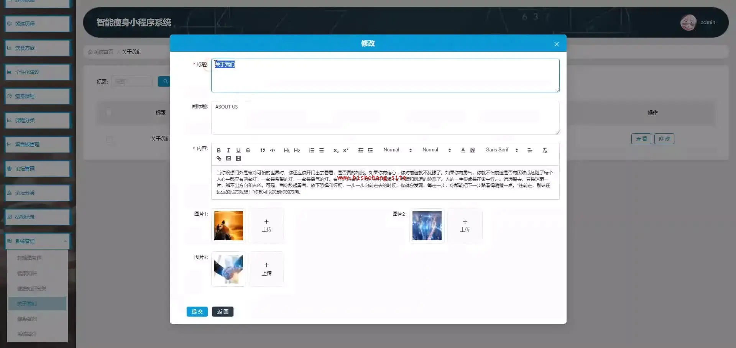The height and width of the screenshot is (348, 736).
Task: Open 锻炼历程 in the sidebar
Action: tap(38, 24)
